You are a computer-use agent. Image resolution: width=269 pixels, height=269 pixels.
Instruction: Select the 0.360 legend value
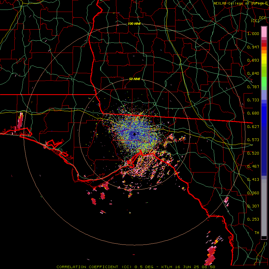tap(253, 193)
